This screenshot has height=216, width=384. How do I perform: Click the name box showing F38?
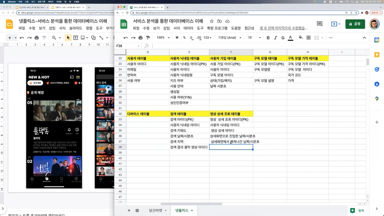point(128,46)
